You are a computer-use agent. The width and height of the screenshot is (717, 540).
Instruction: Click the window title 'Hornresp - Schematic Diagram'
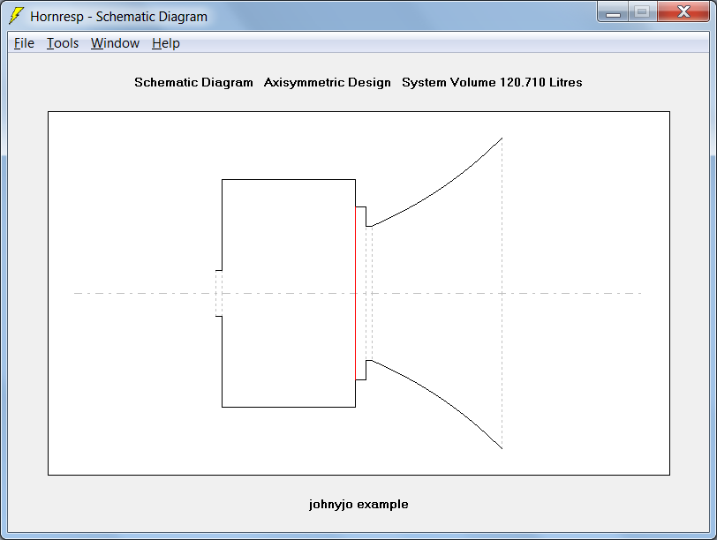pyautogui.click(x=119, y=17)
